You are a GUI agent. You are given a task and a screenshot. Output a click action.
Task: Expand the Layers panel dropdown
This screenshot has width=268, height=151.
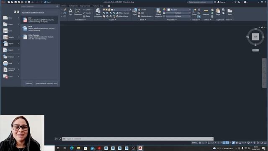[x=113, y=20]
